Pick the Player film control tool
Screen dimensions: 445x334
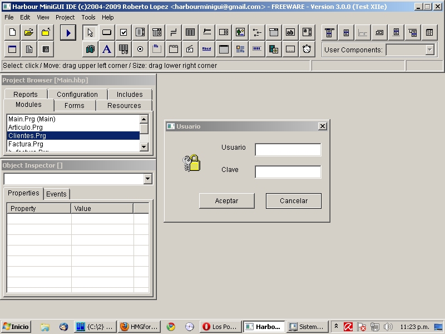point(274,50)
